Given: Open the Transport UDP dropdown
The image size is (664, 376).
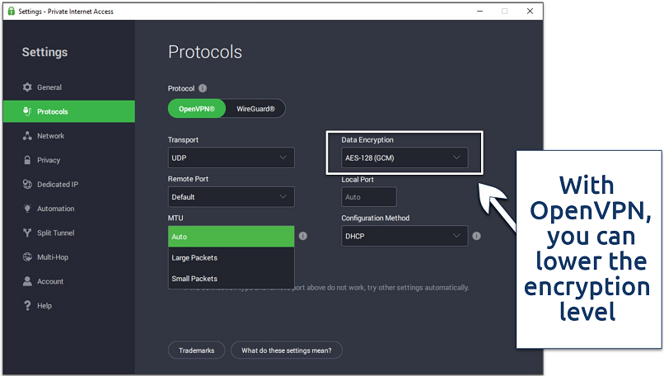Looking at the screenshot, I should click(231, 157).
